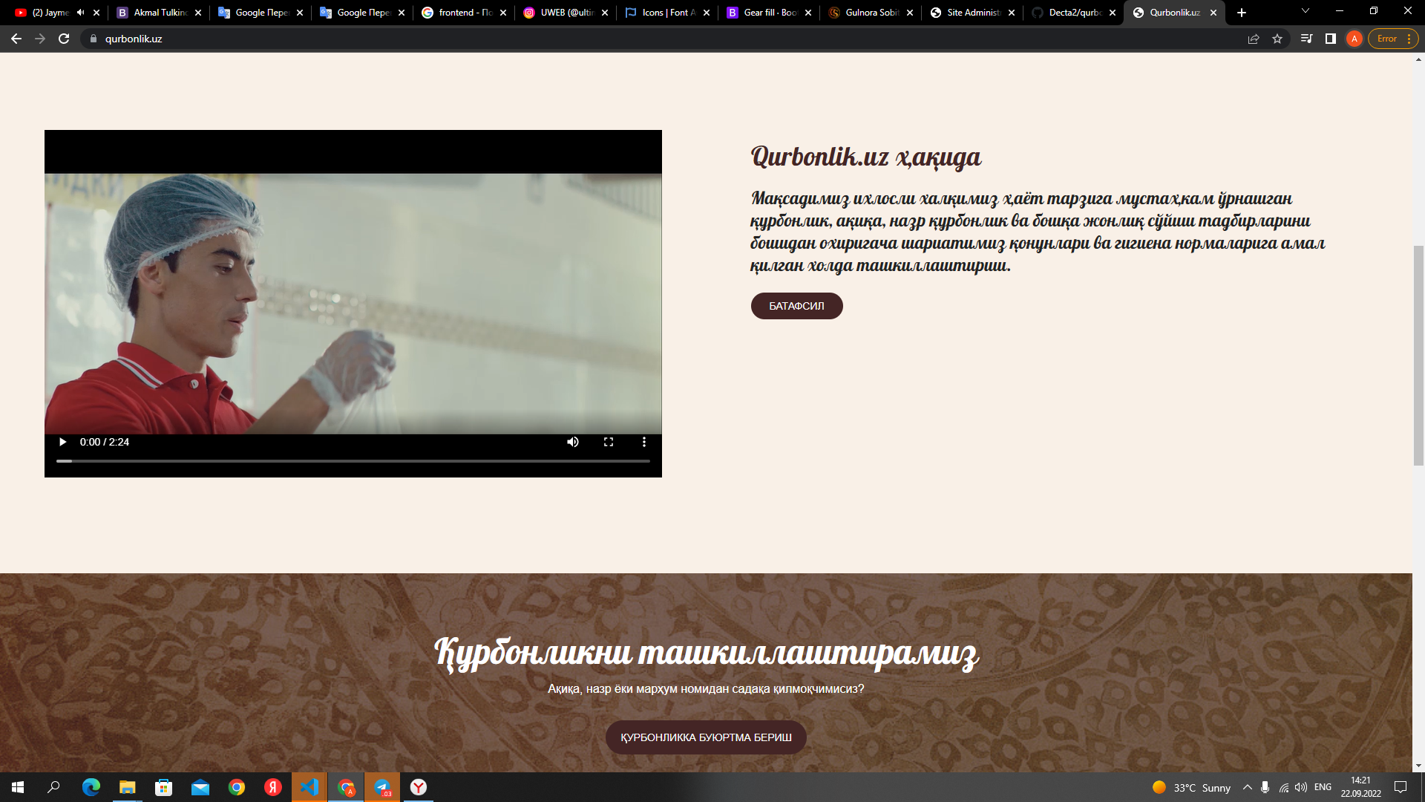
Task: Click the video thumbnail frame
Action: point(353,304)
